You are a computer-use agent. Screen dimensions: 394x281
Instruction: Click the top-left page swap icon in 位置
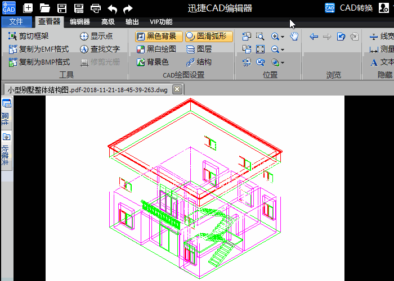coord(247,37)
